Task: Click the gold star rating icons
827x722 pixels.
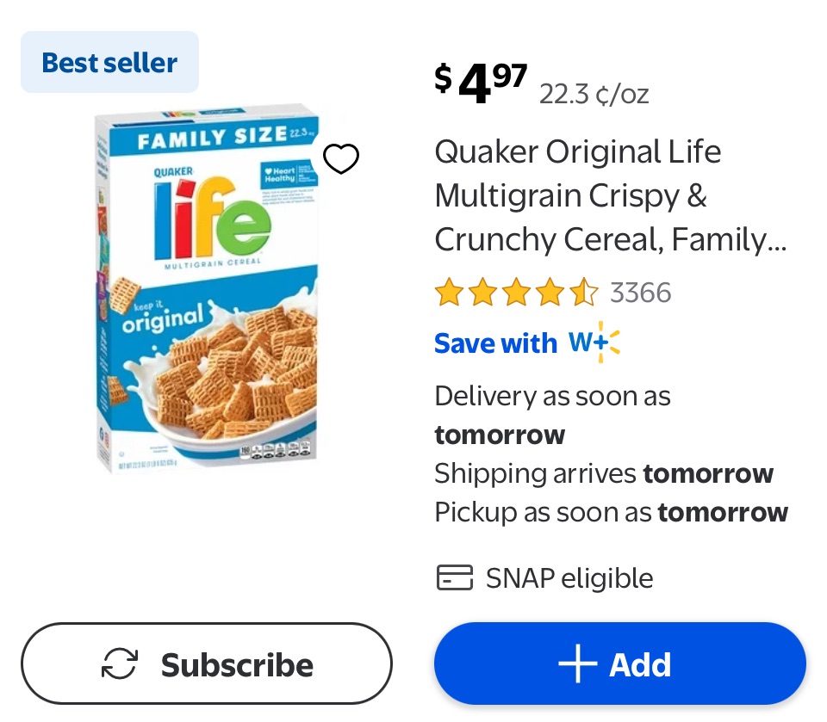Action: point(515,293)
